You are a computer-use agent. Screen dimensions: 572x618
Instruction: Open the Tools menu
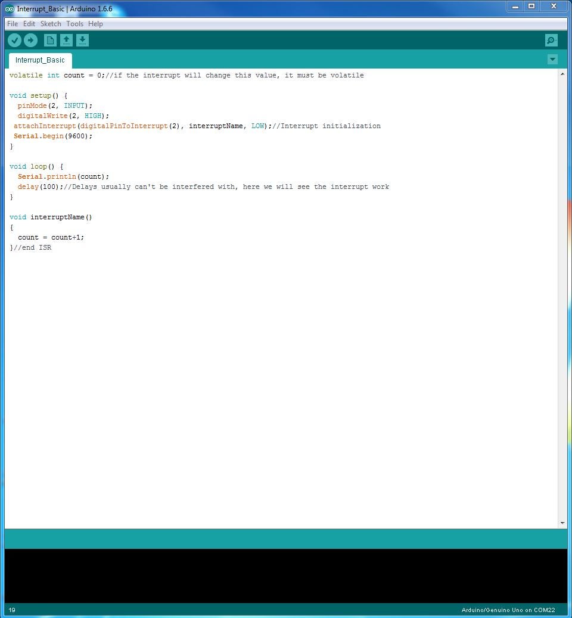(x=75, y=24)
